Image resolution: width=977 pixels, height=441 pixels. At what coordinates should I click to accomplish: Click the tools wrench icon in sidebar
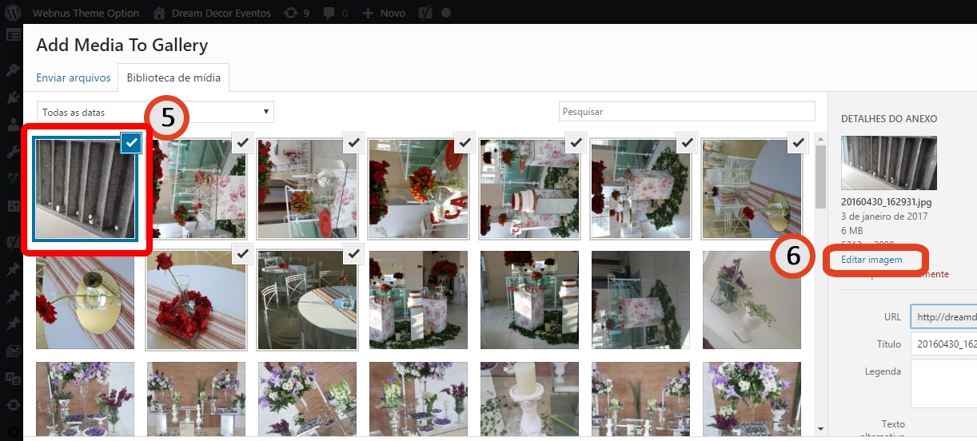tap(13, 151)
